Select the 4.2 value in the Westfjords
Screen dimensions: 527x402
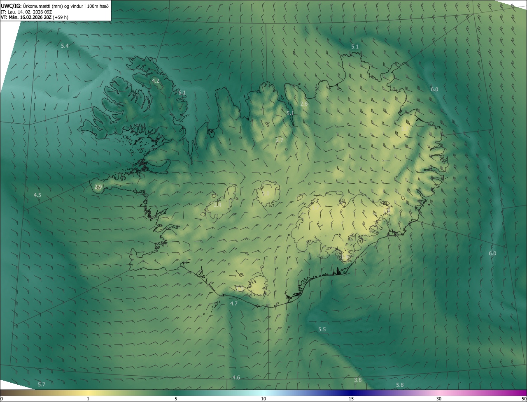click(156, 81)
